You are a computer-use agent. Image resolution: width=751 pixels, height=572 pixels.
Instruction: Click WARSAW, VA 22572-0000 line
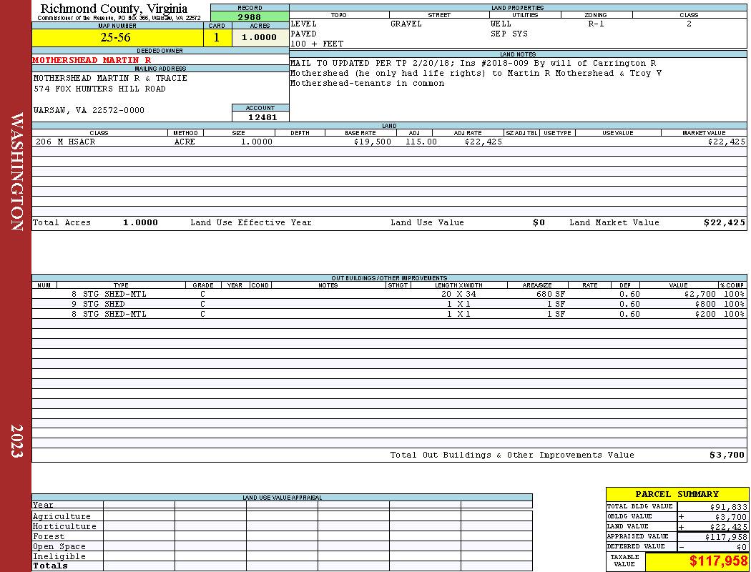pos(89,110)
